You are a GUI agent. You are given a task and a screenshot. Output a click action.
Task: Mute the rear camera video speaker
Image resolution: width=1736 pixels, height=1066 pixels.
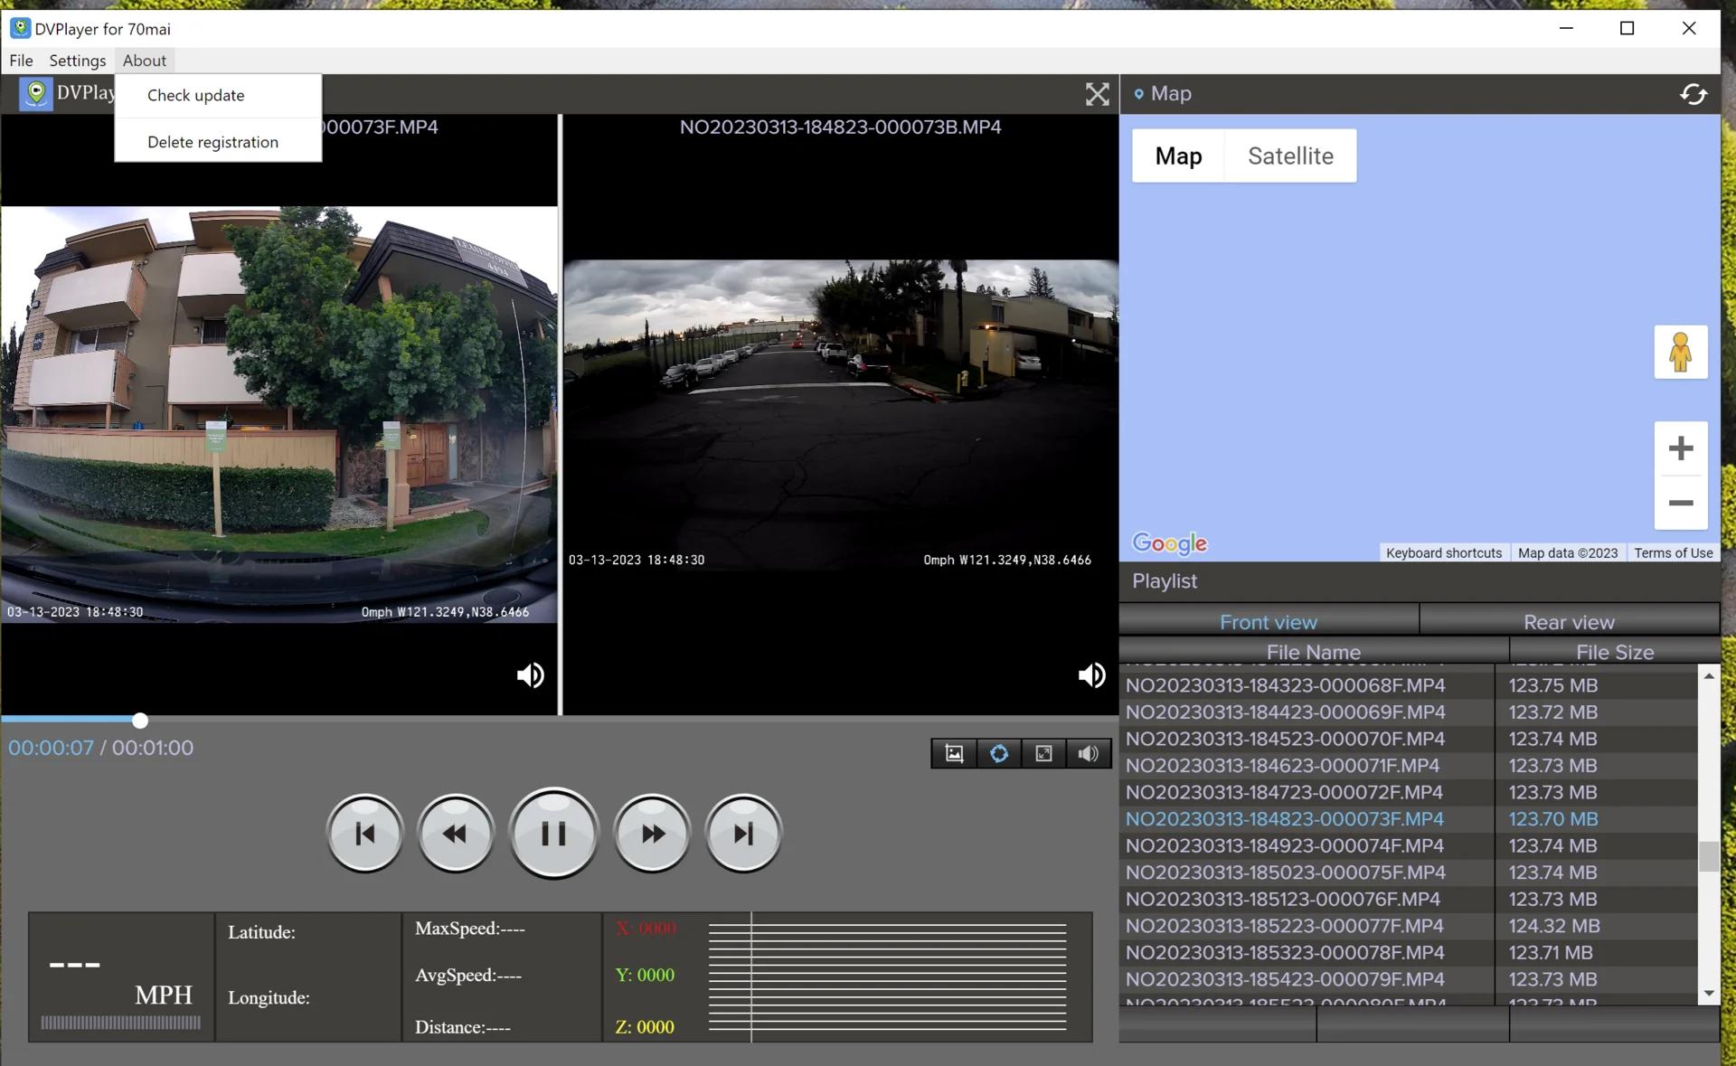(x=1091, y=675)
